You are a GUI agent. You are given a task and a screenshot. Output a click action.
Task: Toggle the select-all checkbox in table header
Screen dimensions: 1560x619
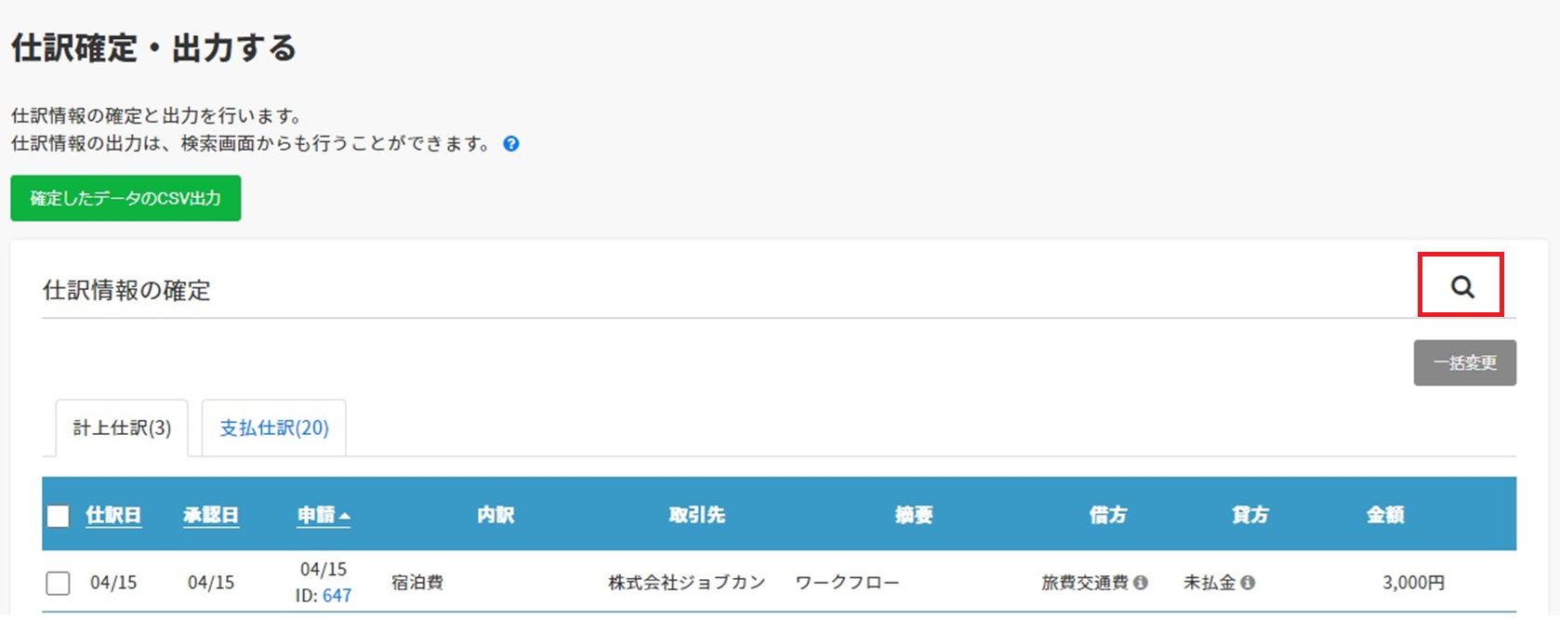[59, 516]
